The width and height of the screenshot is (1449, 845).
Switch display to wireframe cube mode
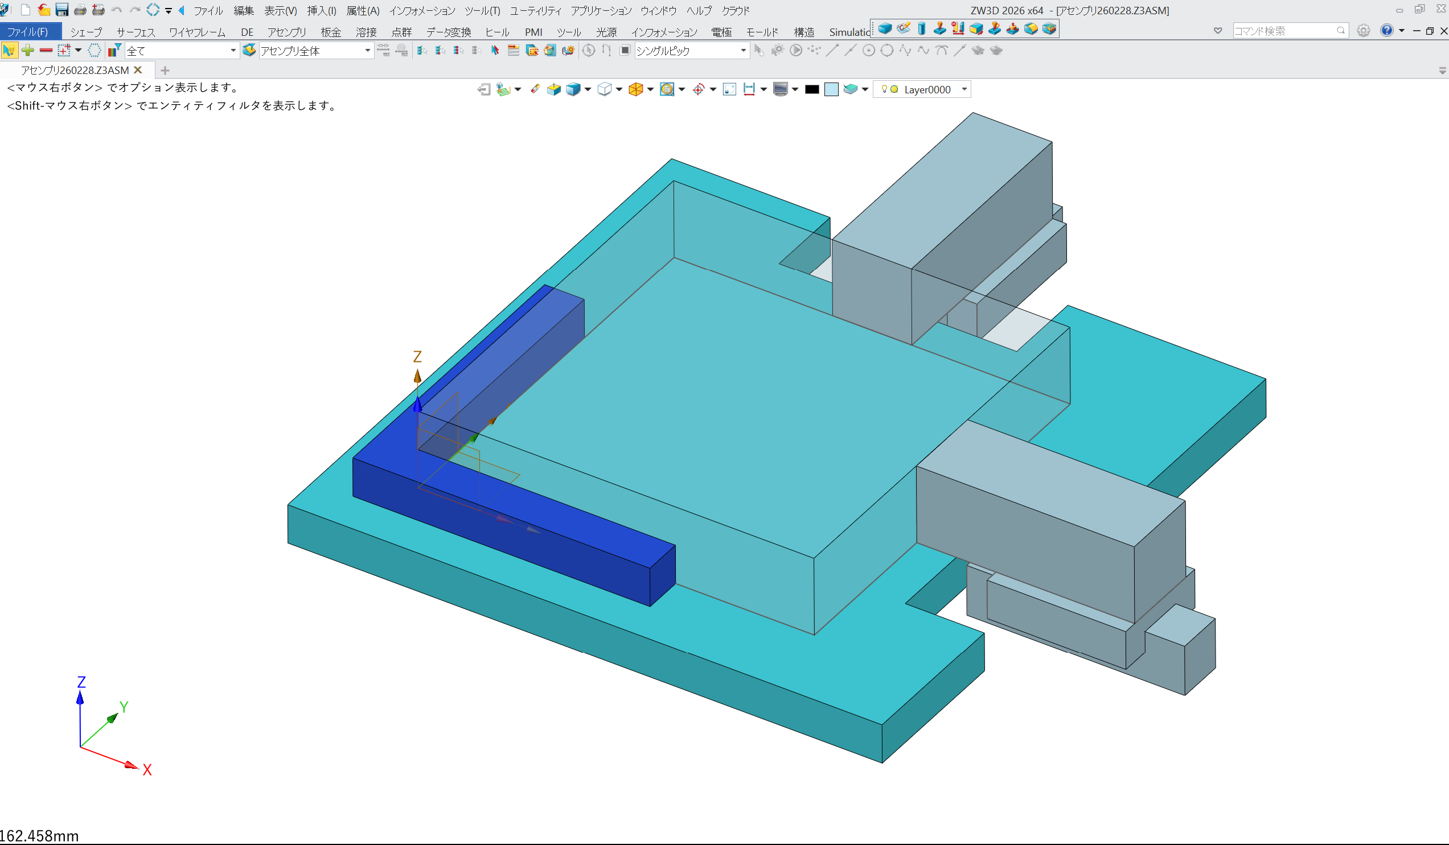point(605,89)
